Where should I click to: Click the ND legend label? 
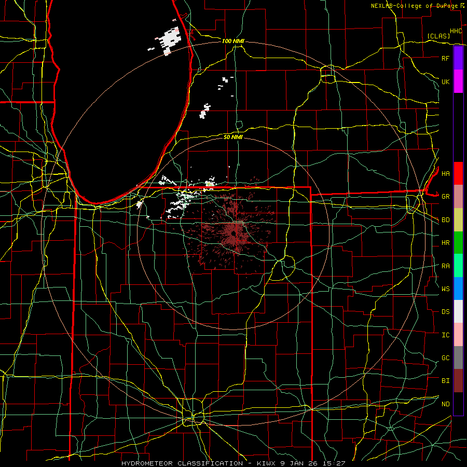coord(445,404)
